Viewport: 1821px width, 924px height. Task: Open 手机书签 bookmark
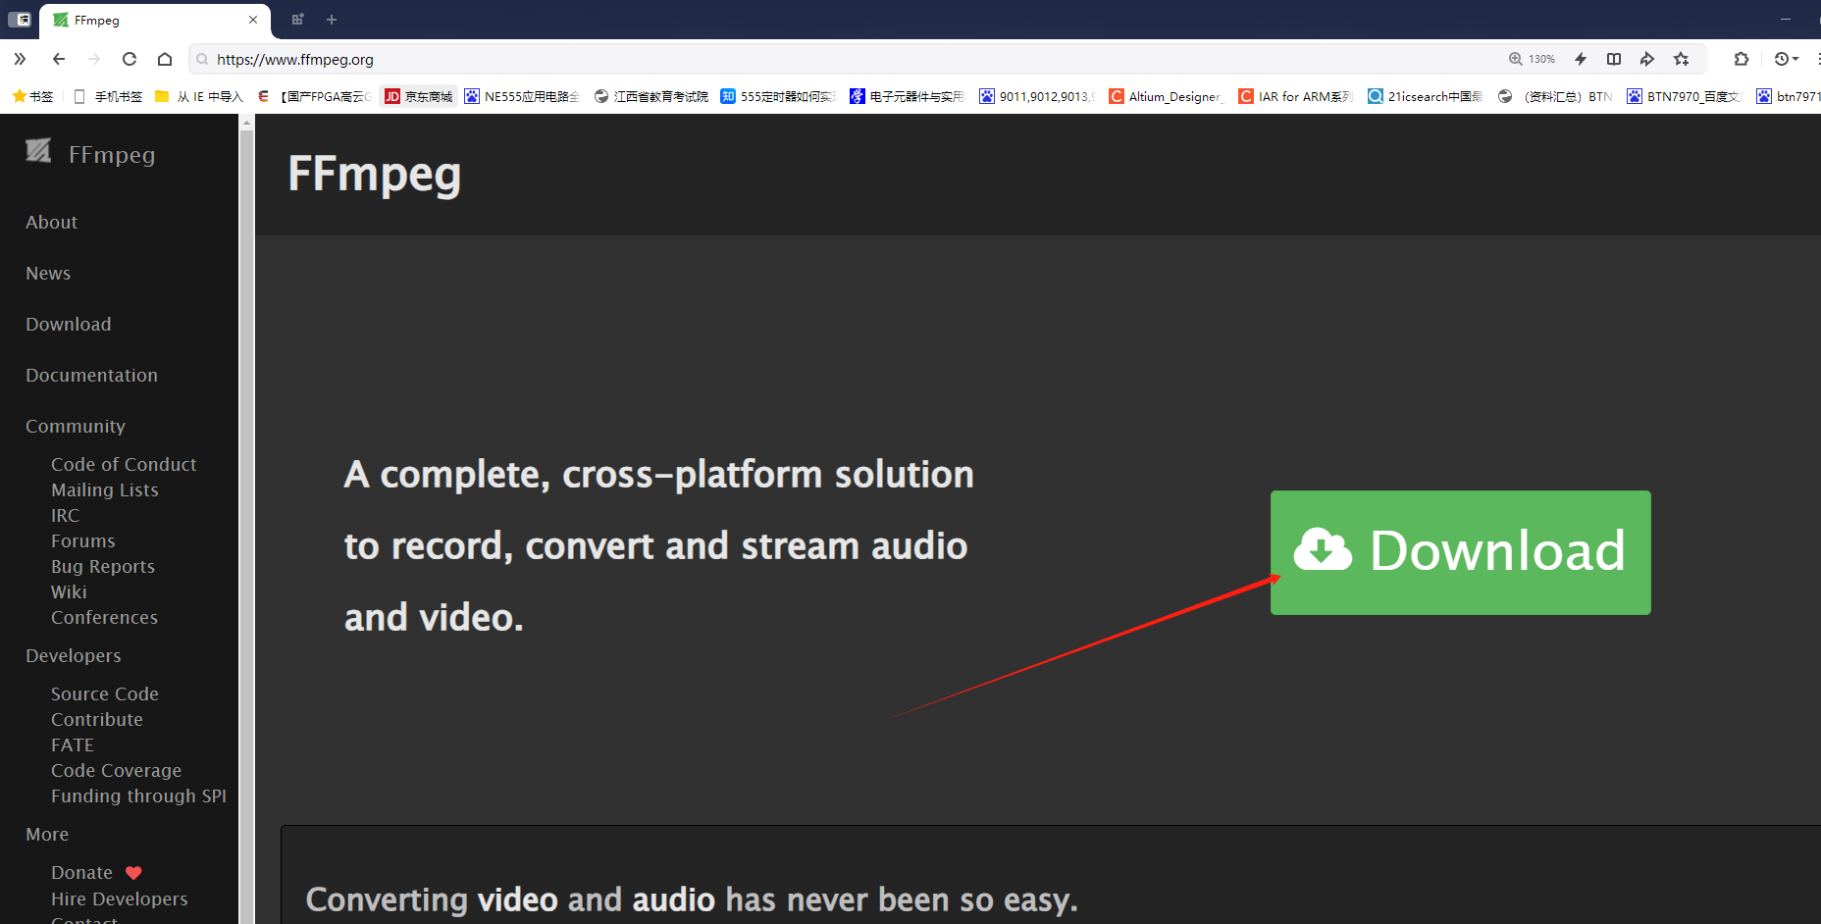click(x=108, y=96)
